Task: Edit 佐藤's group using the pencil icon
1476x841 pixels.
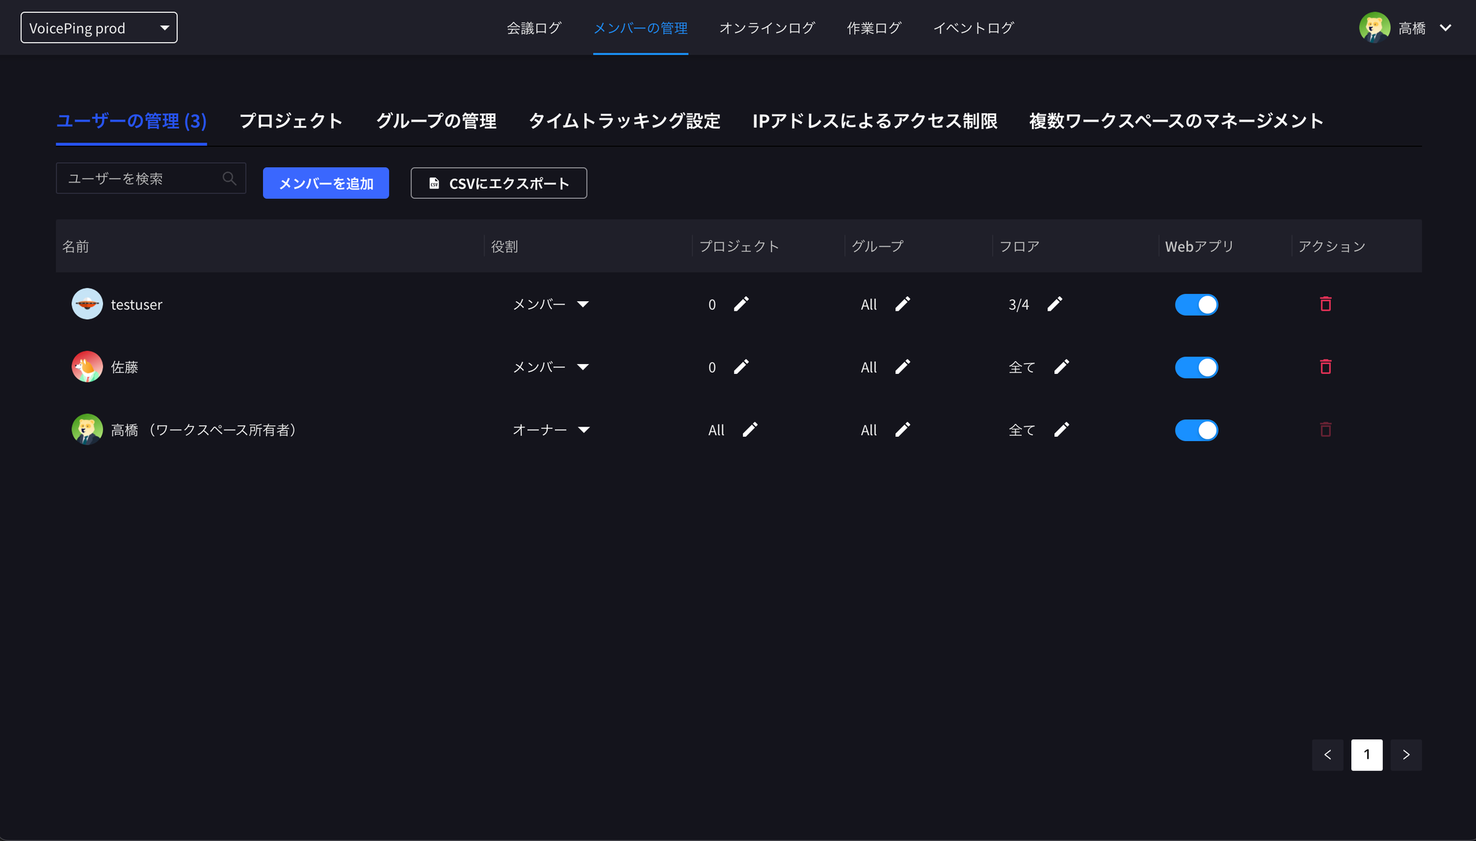Action: [x=902, y=367]
